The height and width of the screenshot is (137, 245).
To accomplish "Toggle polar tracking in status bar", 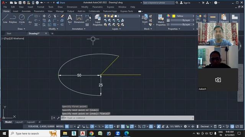I will tap(92, 126).
